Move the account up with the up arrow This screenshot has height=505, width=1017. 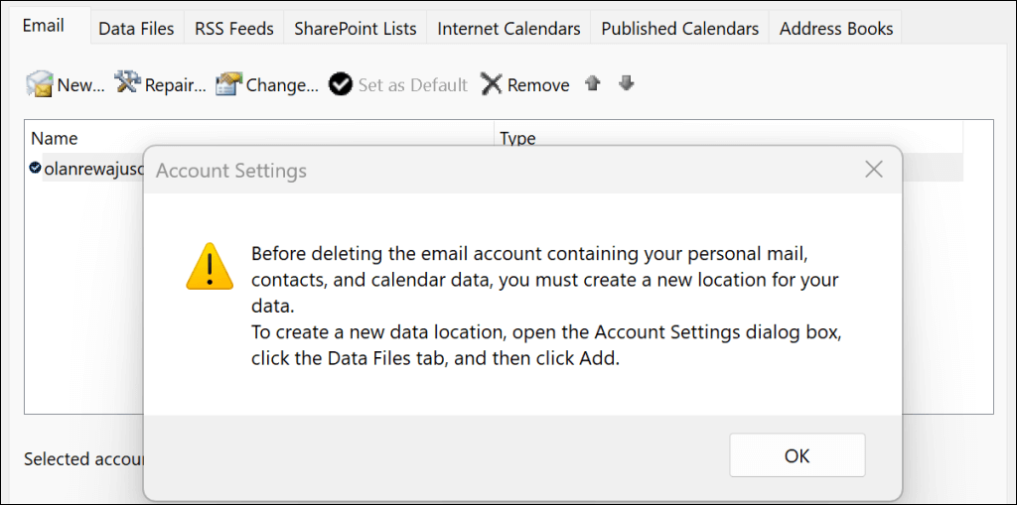tap(593, 83)
